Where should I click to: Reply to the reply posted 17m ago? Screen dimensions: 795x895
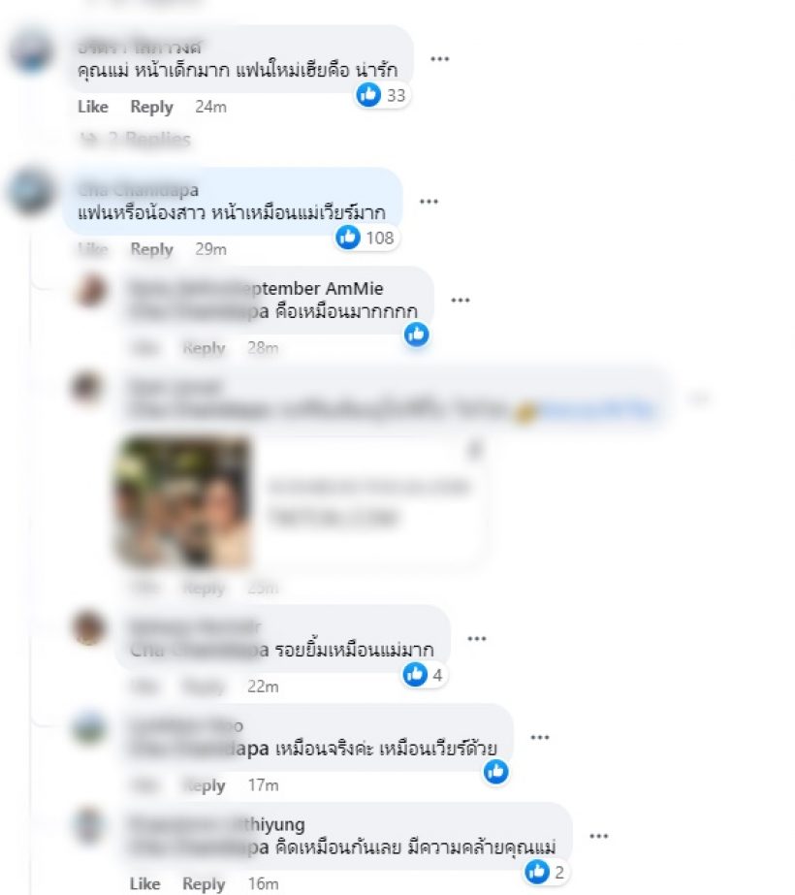tap(204, 785)
